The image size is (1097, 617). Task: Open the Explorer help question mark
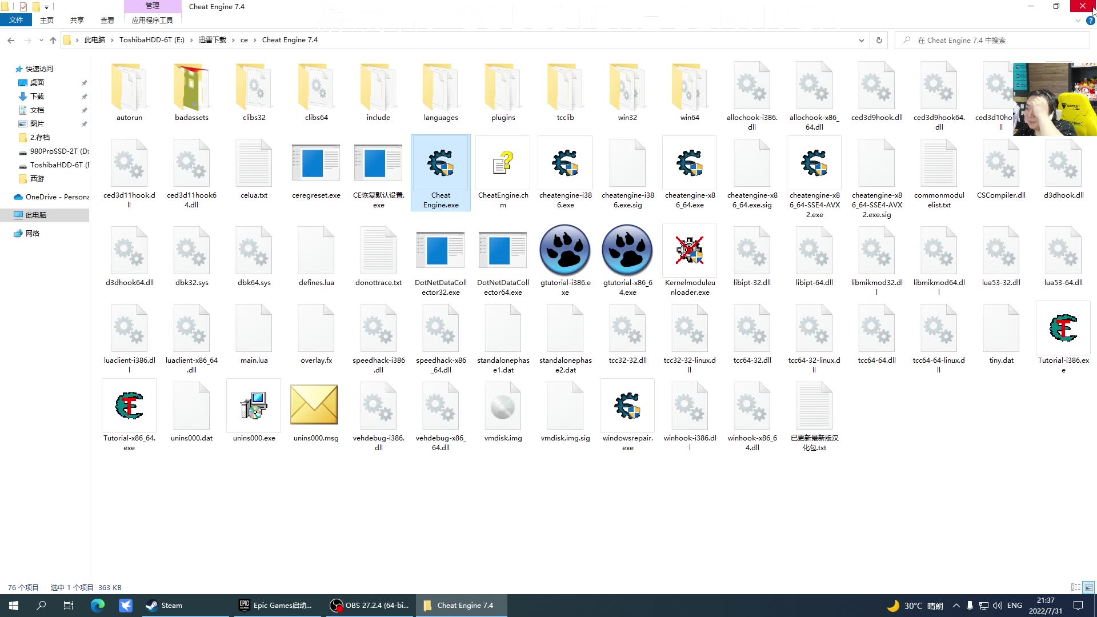click(x=1090, y=21)
